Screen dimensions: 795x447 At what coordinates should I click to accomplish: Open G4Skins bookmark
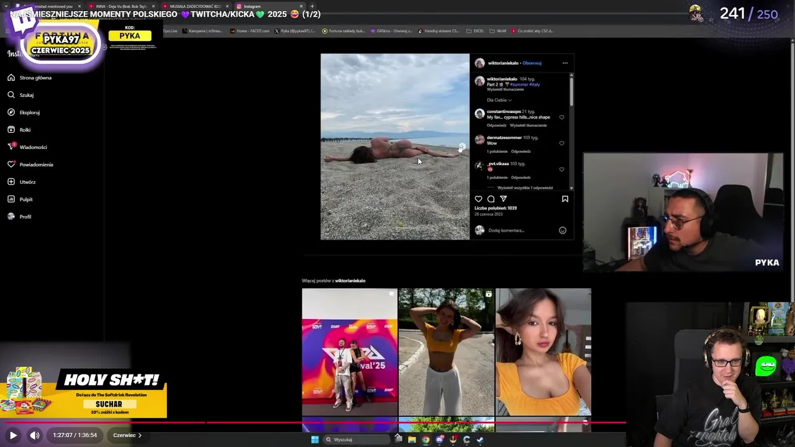[x=391, y=30]
